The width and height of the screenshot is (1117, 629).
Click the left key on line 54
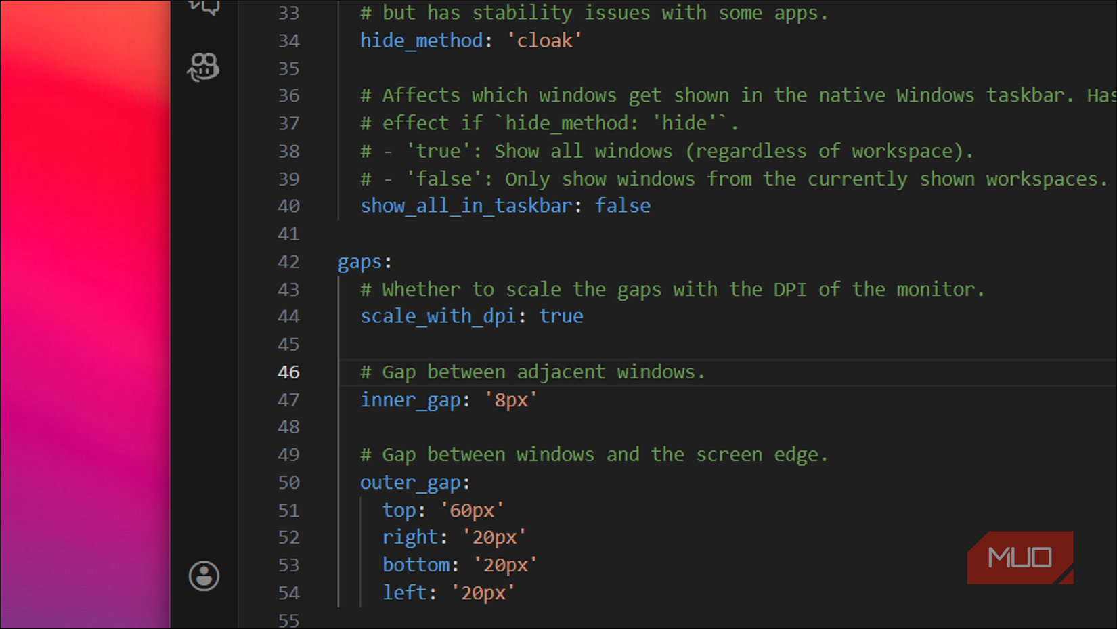click(x=403, y=592)
